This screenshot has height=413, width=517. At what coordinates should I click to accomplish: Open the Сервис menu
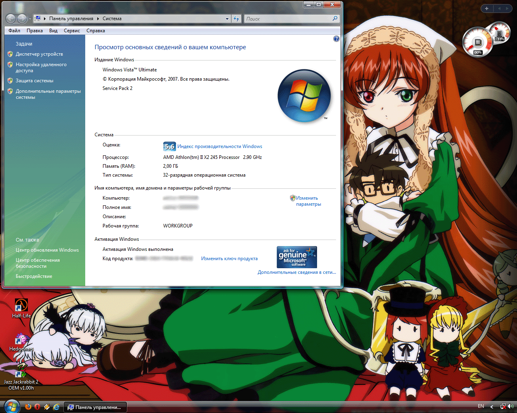click(72, 31)
